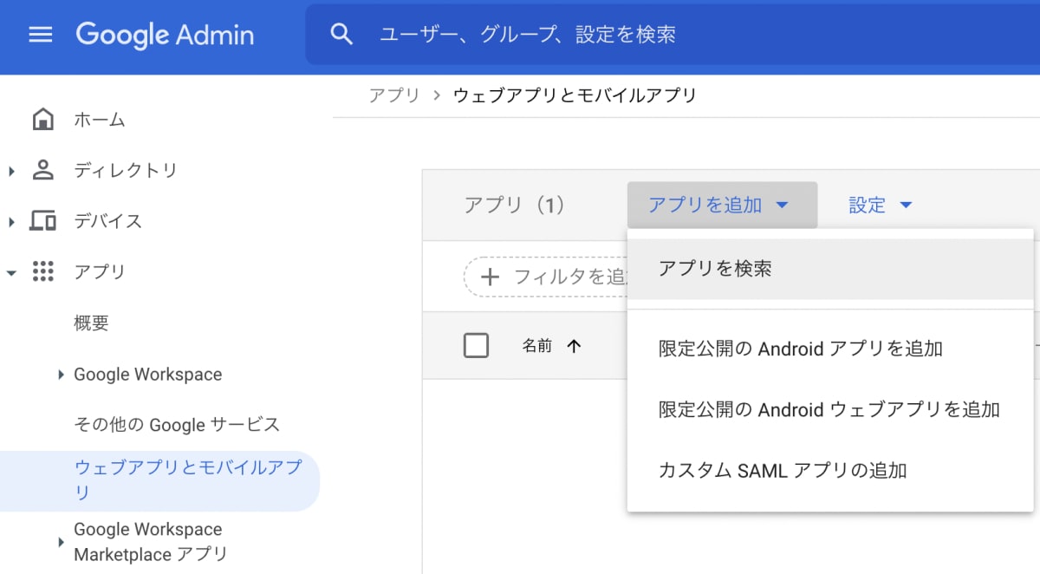Select アプリを検索 from the menu
Image resolution: width=1040 pixels, height=574 pixels.
click(x=830, y=269)
